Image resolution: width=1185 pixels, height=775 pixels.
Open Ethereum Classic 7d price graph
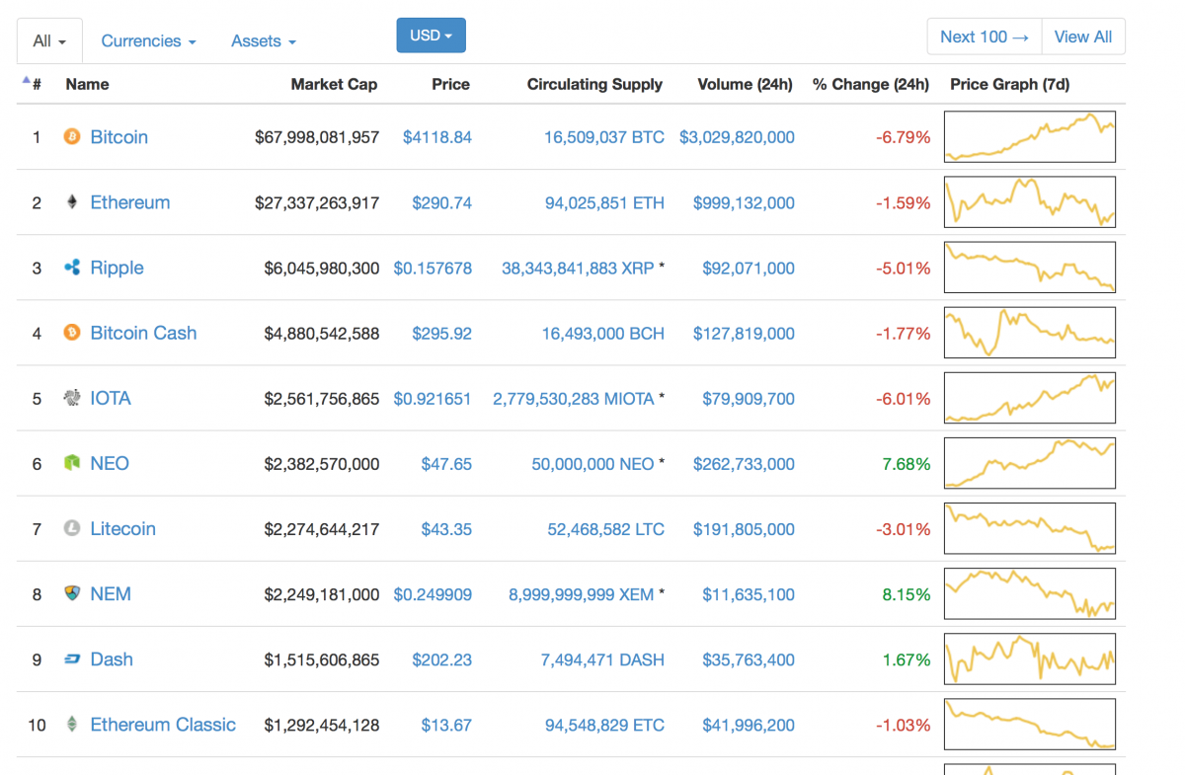click(x=1030, y=723)
